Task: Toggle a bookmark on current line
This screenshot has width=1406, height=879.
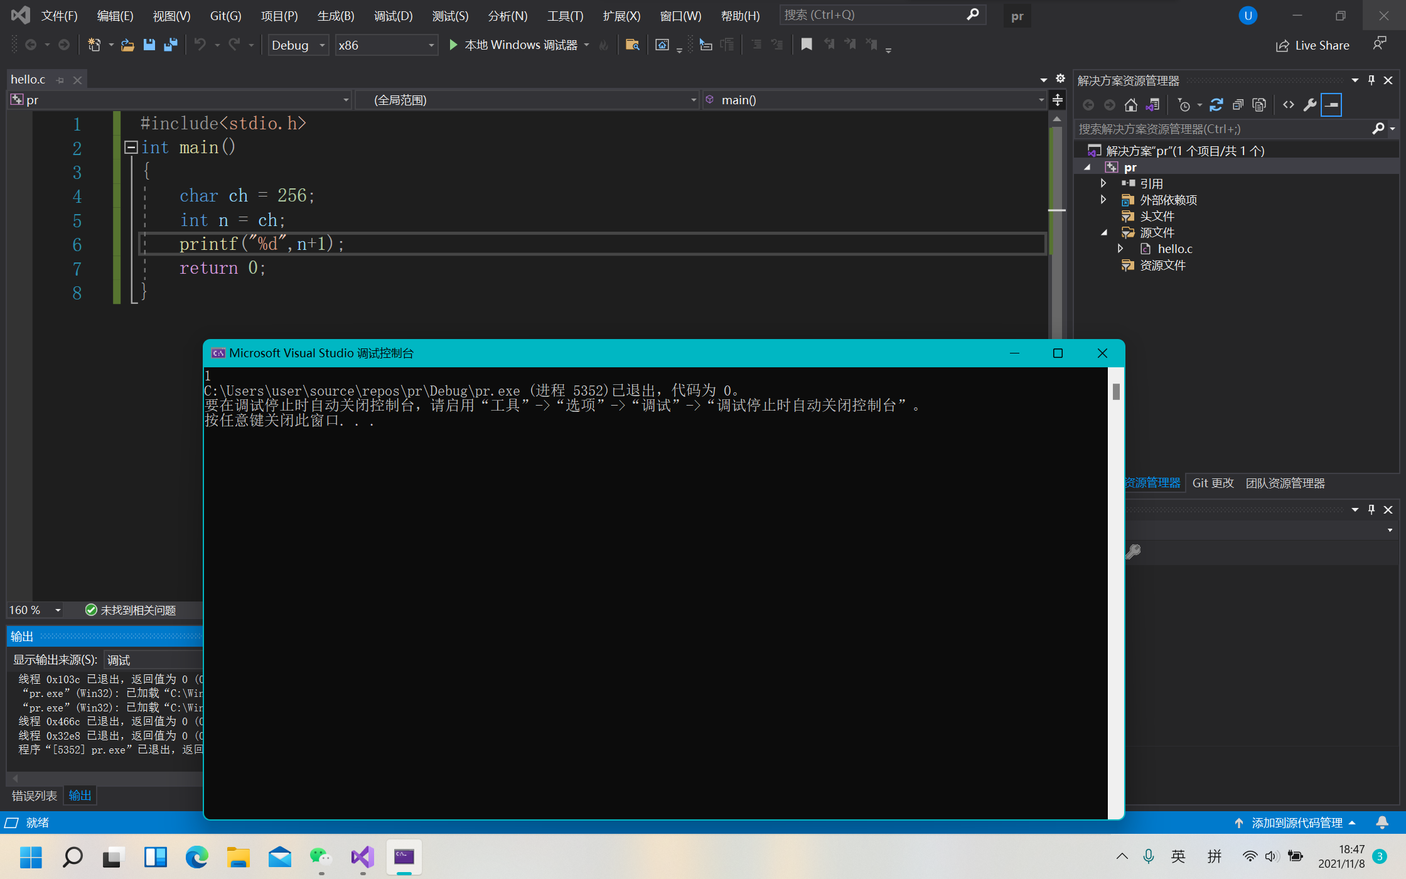Action: 807,45
